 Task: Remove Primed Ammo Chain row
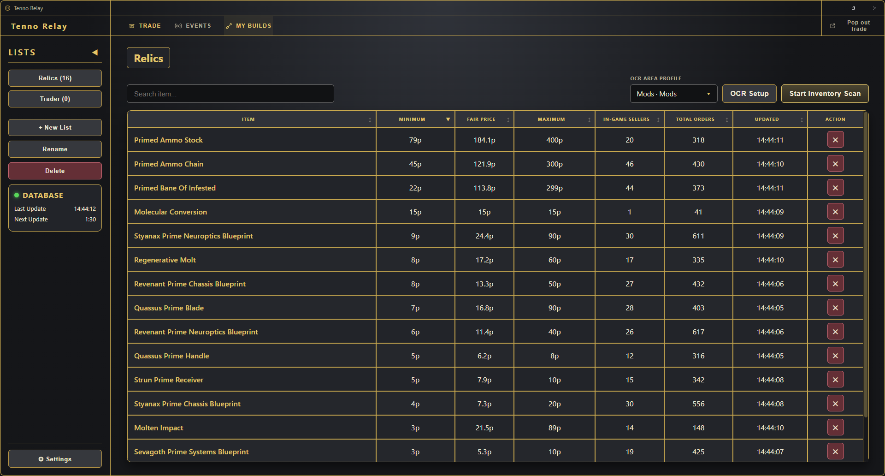point(835,164)
